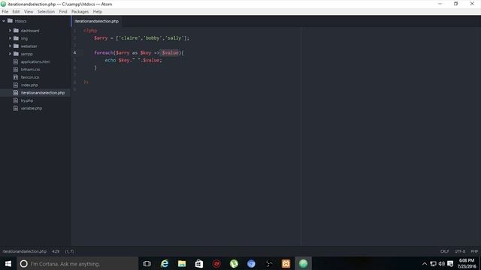This screenshot has width=481, height=270.
Task: Open favicon.ico in the tree view
Action: pyautogui.click(x=30, y=77)
